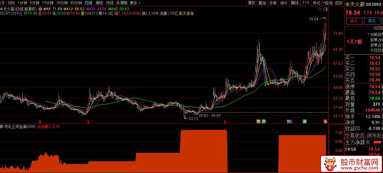Click the 主力净额 list icon
The width and height of the screenshot is (383, 173).
[368, 142]
